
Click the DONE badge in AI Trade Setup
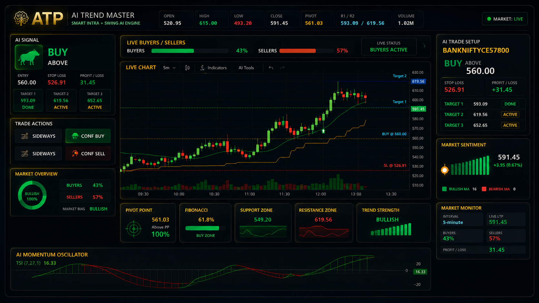(x=510, y=104)
